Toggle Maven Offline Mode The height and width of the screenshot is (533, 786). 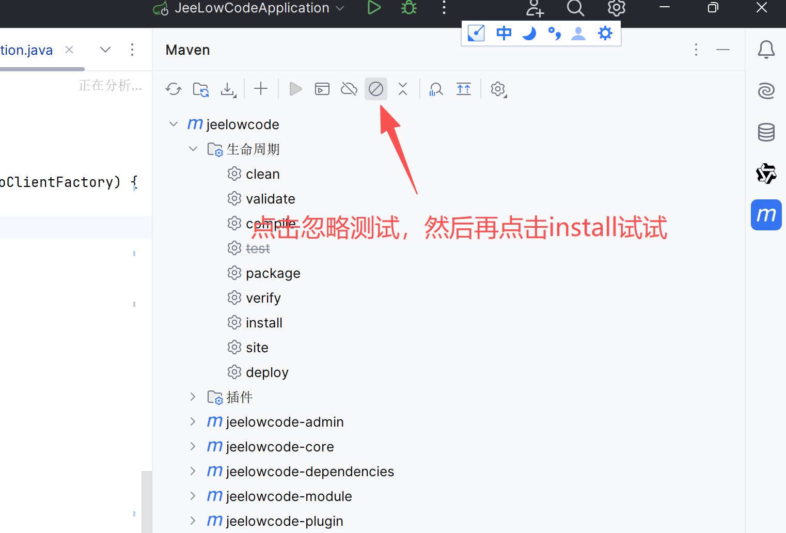coord(349,89)
